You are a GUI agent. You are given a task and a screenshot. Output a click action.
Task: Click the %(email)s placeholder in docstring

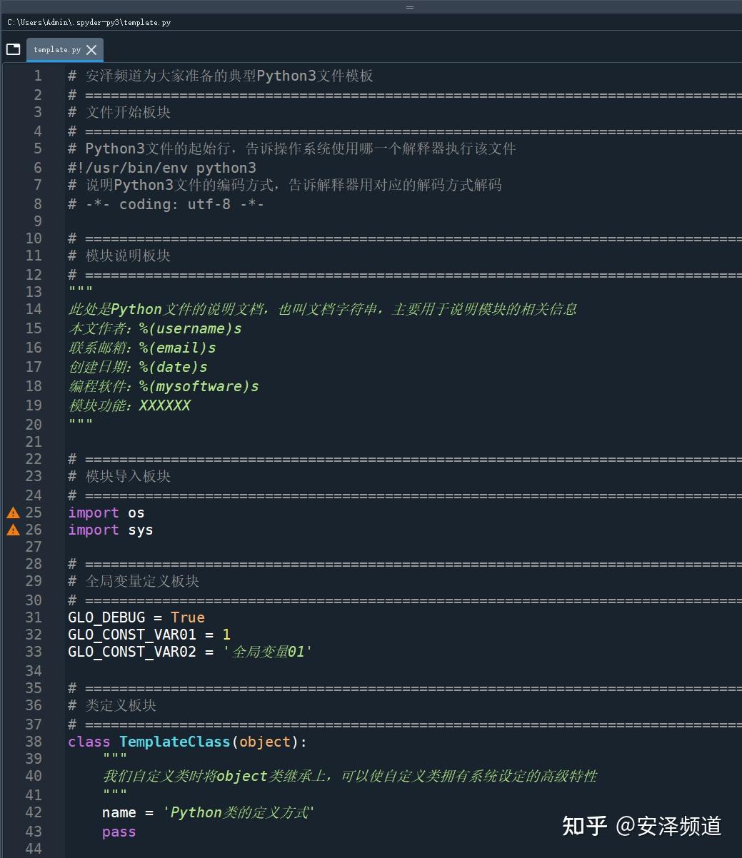pos(177,348)
